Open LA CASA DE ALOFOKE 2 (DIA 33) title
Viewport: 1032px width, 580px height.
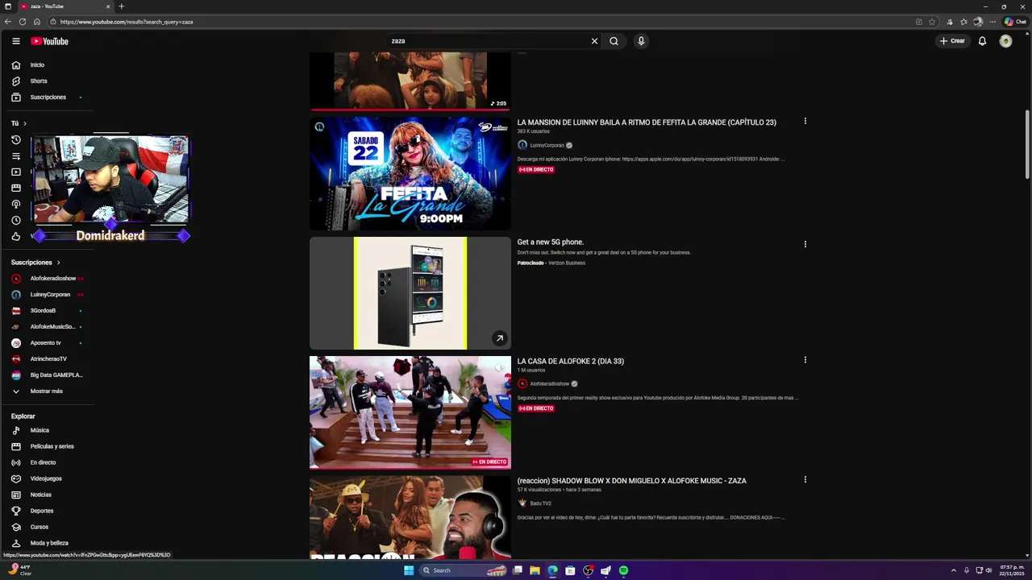coord(571,361)
